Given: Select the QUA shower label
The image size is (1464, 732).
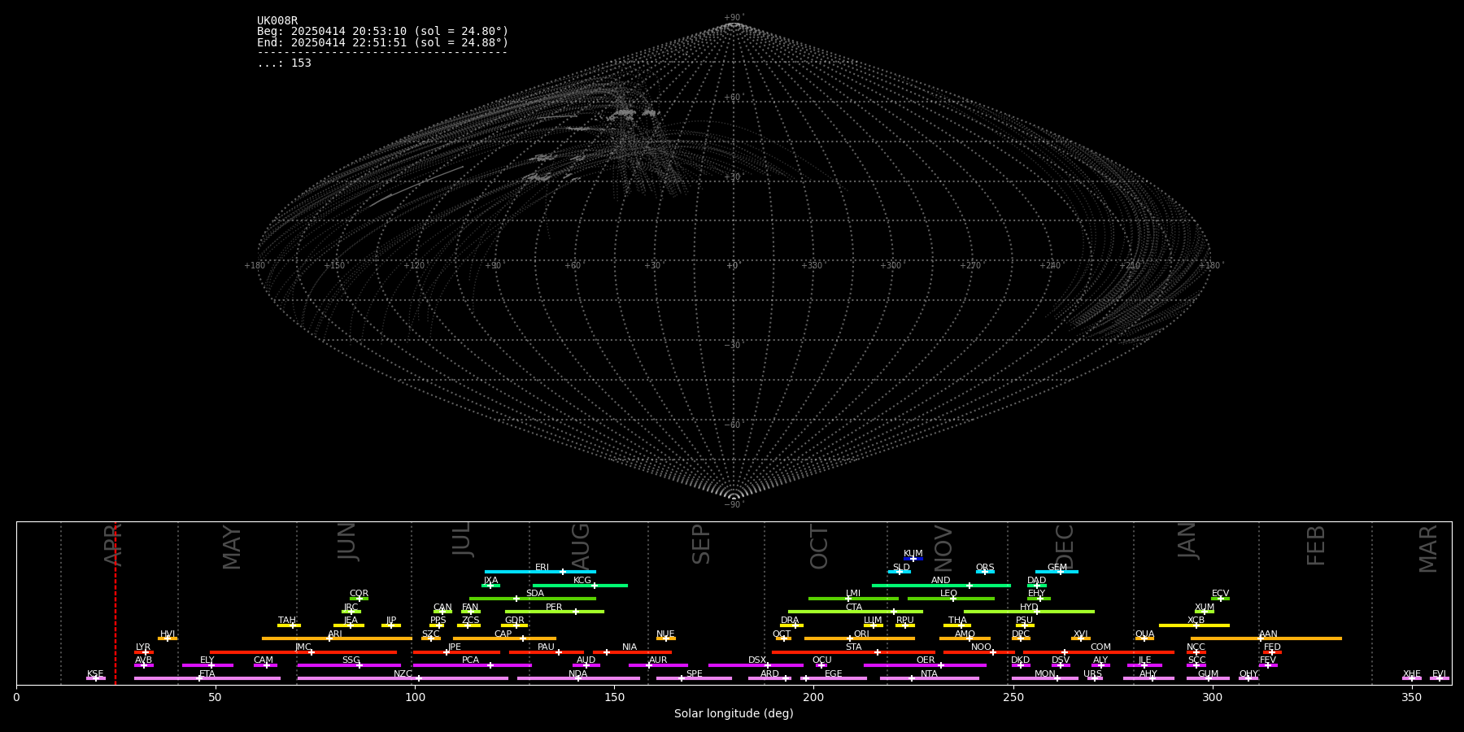Looking at the screenshot, I should click(1145, 634).
